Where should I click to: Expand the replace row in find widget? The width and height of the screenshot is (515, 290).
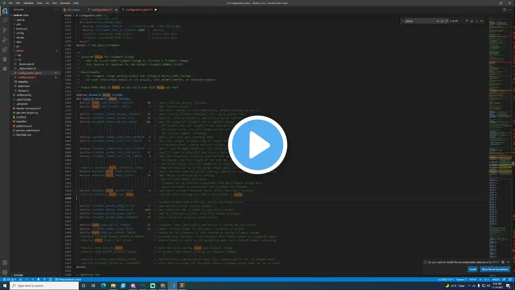[x=403, y=21]
